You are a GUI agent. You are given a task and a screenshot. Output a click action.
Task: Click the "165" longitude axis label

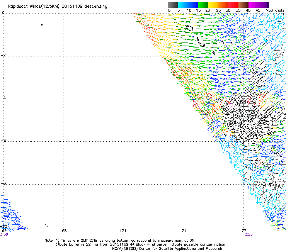click(x=3, y=231)
